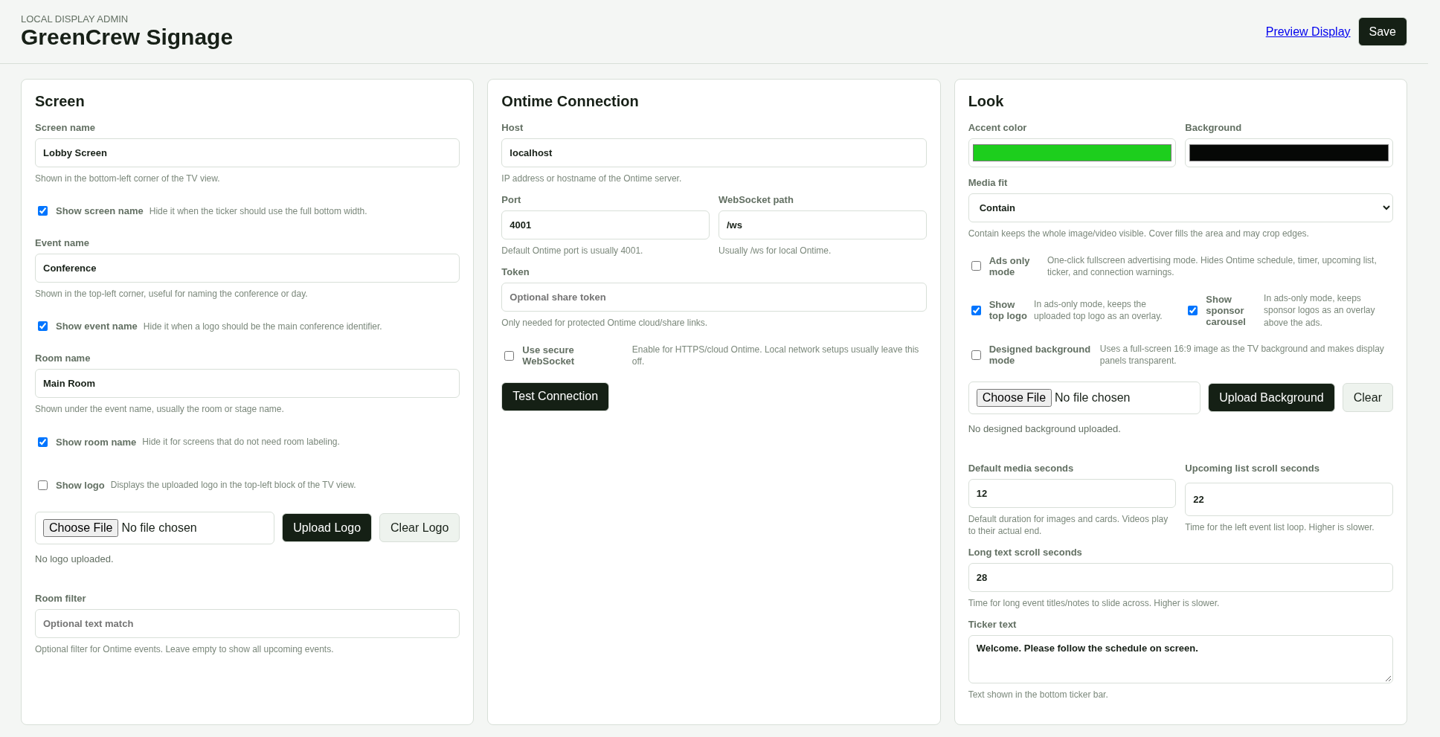Enable Ads only mode checkbox
Screen dimensions: 1440x737
(x=976, y=266)
